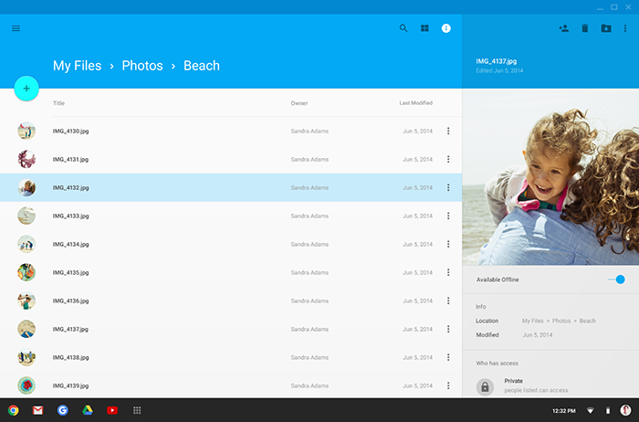This screenshot has width=639, height=422.
Task: Delete file using the trash icon
Action: (585, 28)
